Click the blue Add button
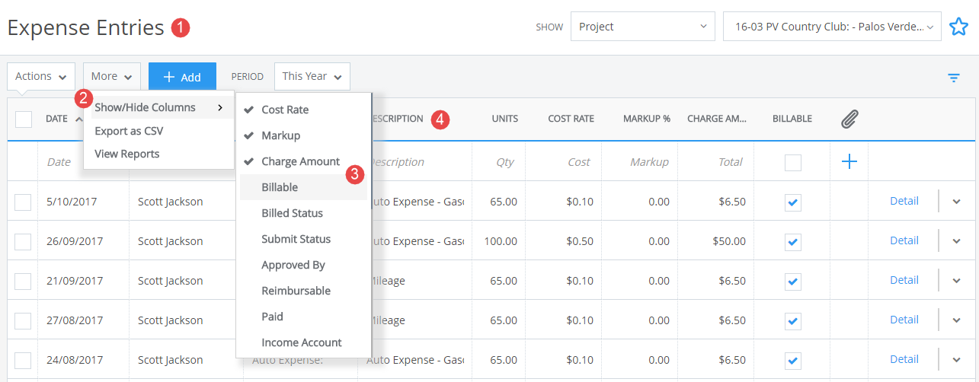The height and width of the screenshot is (382, 979). click(182, 77)
